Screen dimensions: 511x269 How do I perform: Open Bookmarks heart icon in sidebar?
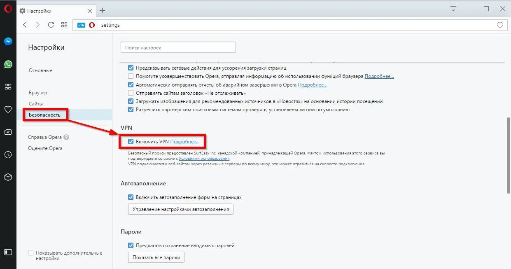(x=8, y=110)
